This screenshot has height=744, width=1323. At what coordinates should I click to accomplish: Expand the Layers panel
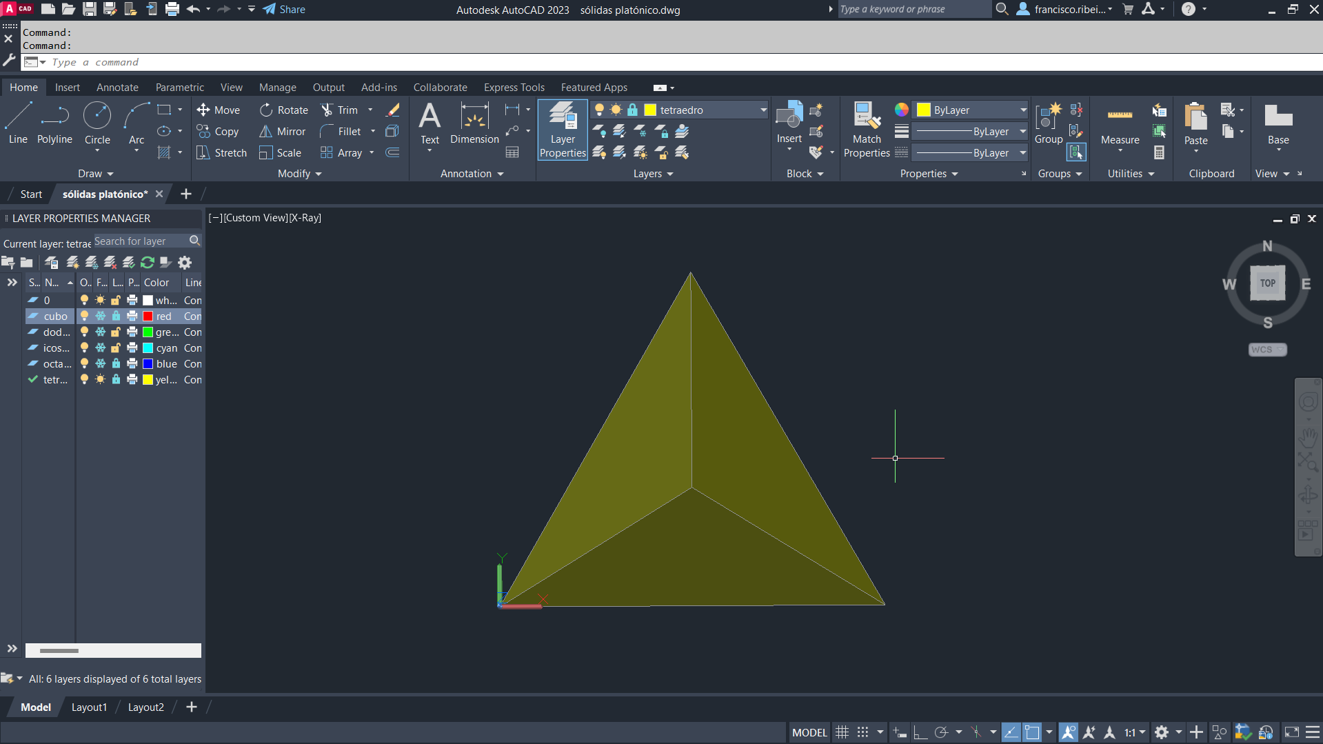pyautogui.click(x=653, y=174)
